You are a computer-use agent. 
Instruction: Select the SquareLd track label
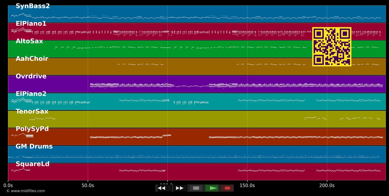(32, 164)
